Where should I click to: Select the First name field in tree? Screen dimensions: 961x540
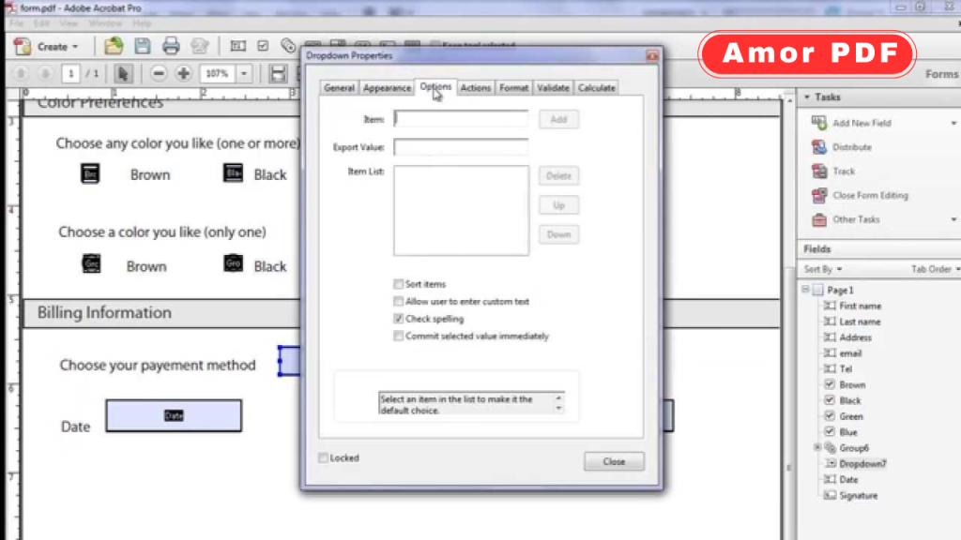click(x=860, y=306)
